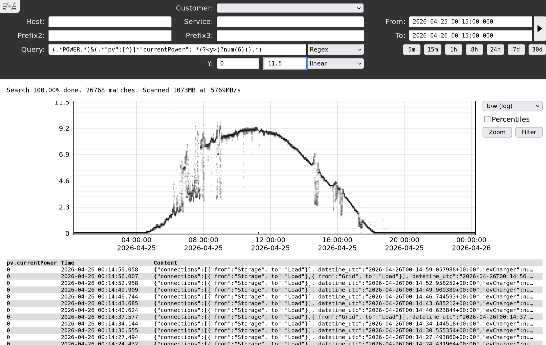
Task: Select log row at 00:14:43.685
Action: (274, 303)
